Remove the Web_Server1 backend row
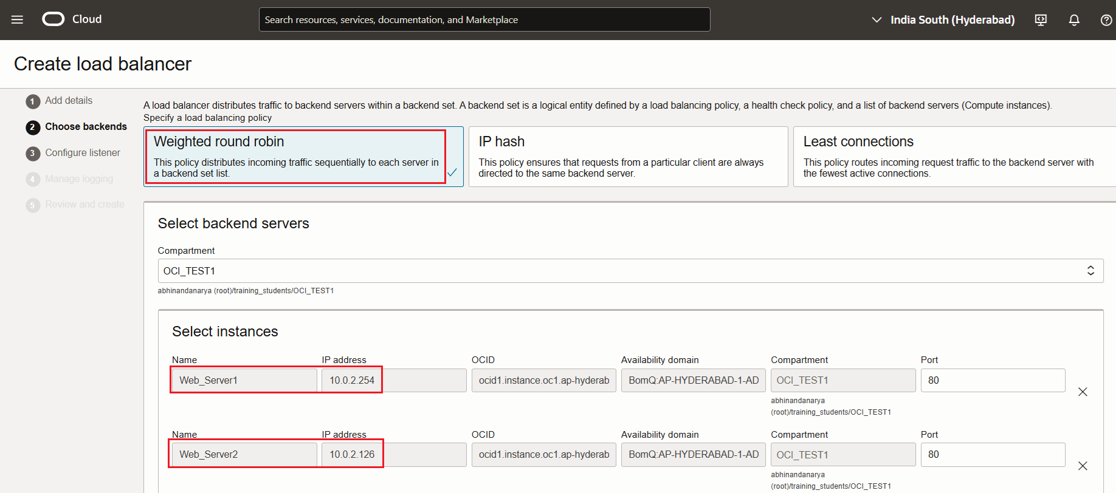 pyautogui.click(x=1083, y=392)
